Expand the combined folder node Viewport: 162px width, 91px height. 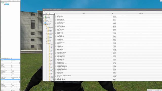47,33
